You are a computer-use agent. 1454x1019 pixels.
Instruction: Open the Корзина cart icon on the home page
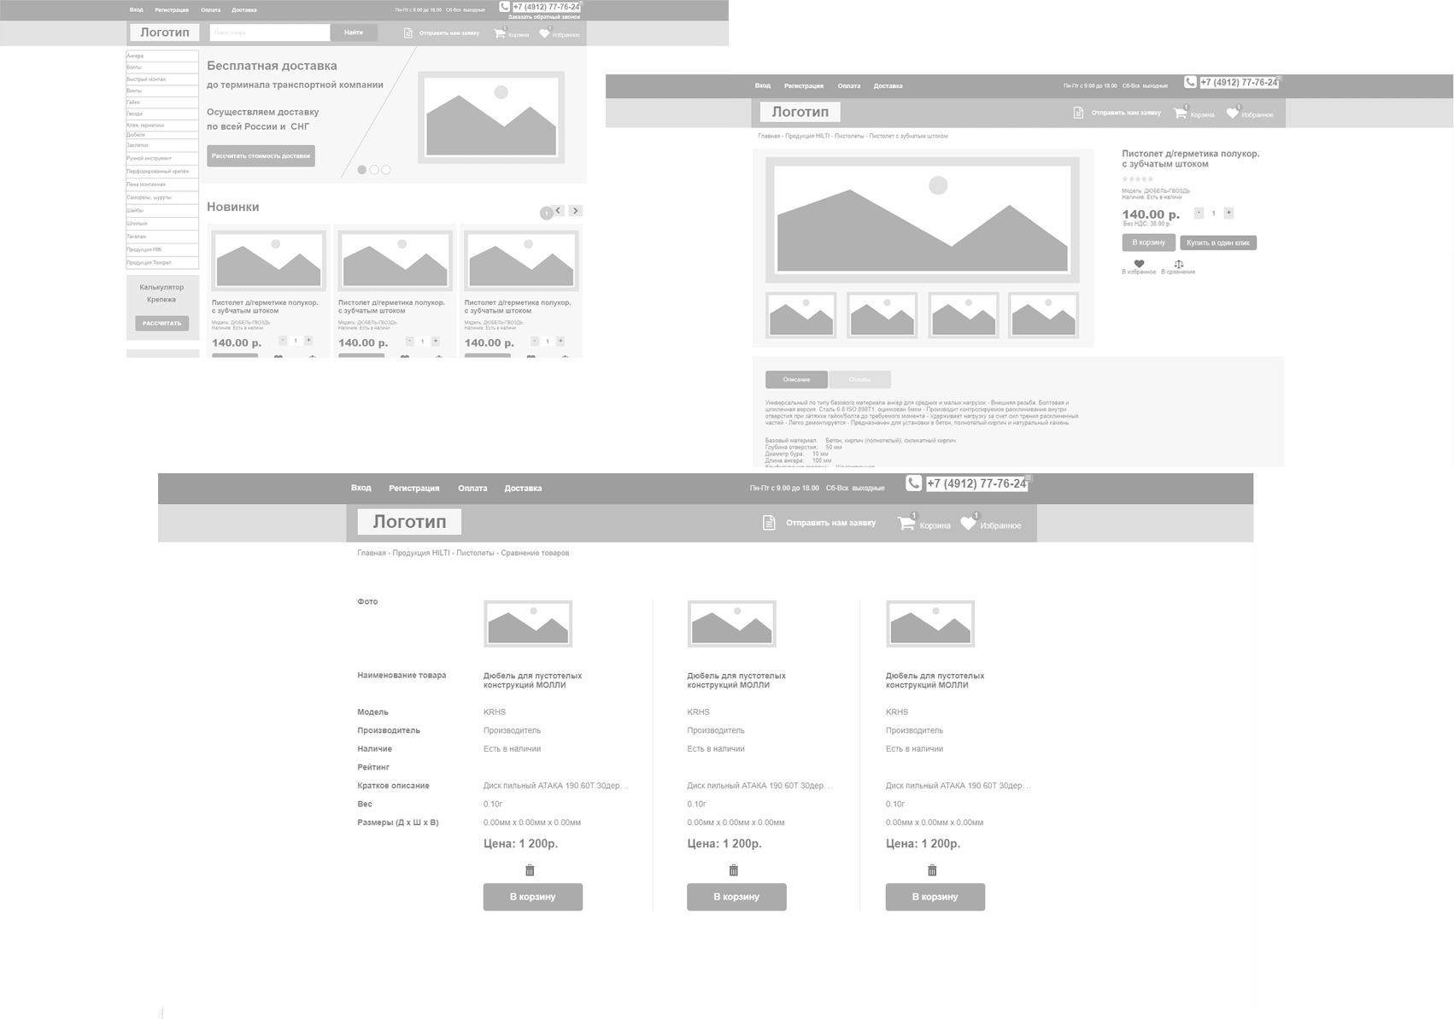pos(500,33)
